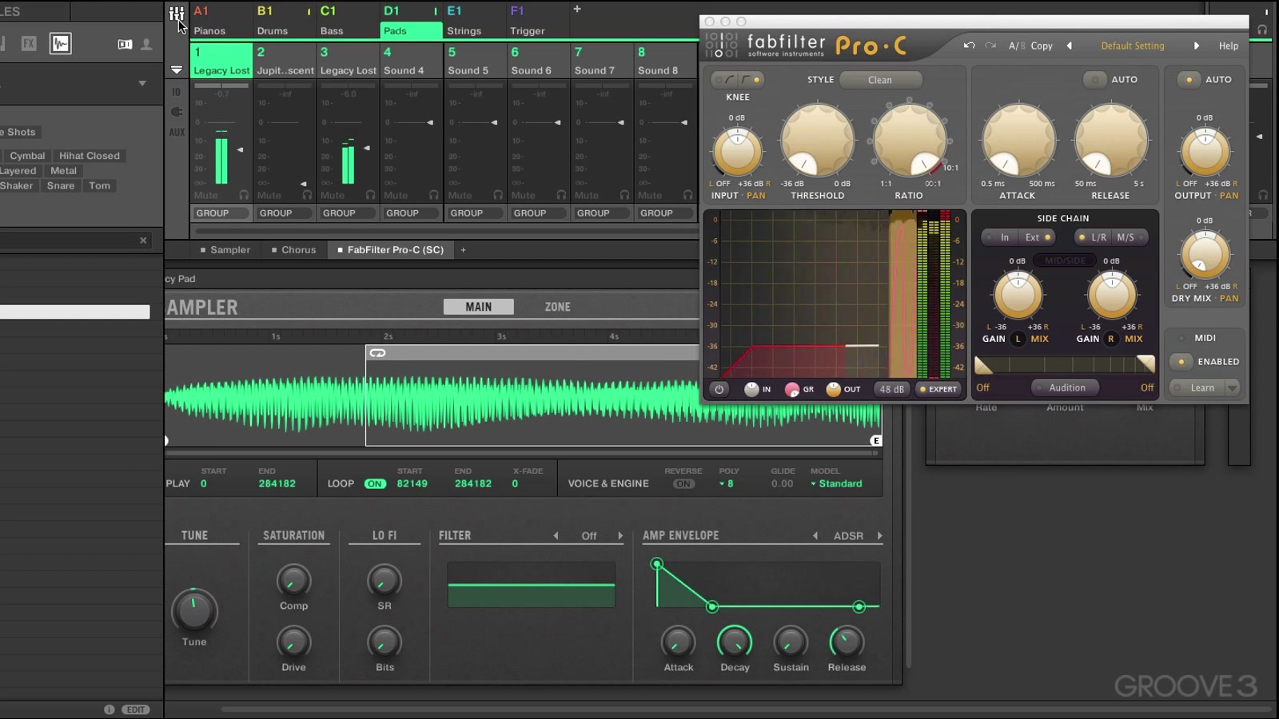The image size is (1279, 719).
Task: Toggle the Loop ON switch
Action: pos(375,484)
